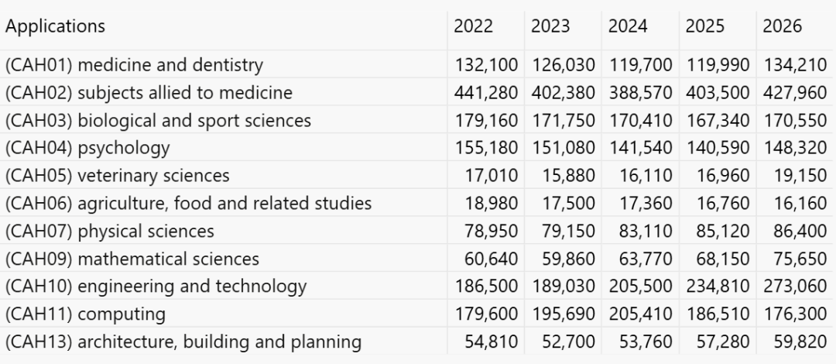Select the 2026 column header
The width and height of the screenshot is (836, 364).
pyautogui.click(x=782, y=26)
